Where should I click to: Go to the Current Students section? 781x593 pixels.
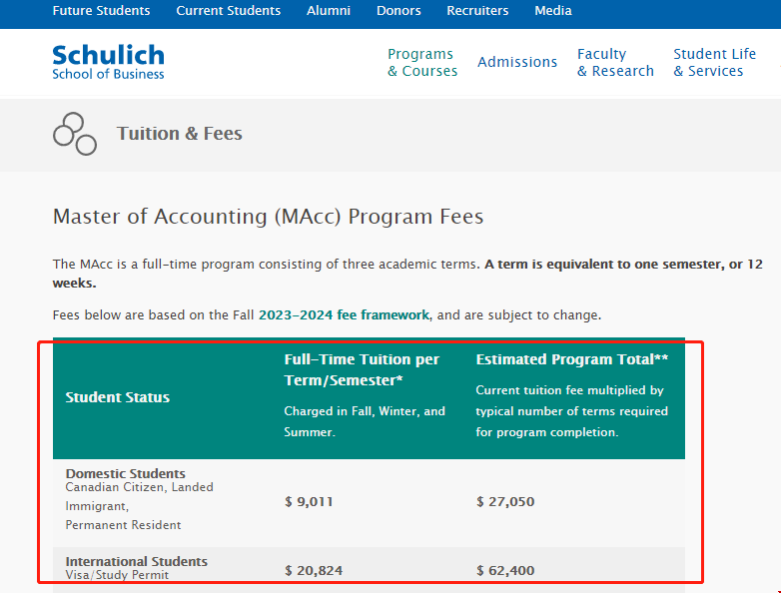coord(229,11)
